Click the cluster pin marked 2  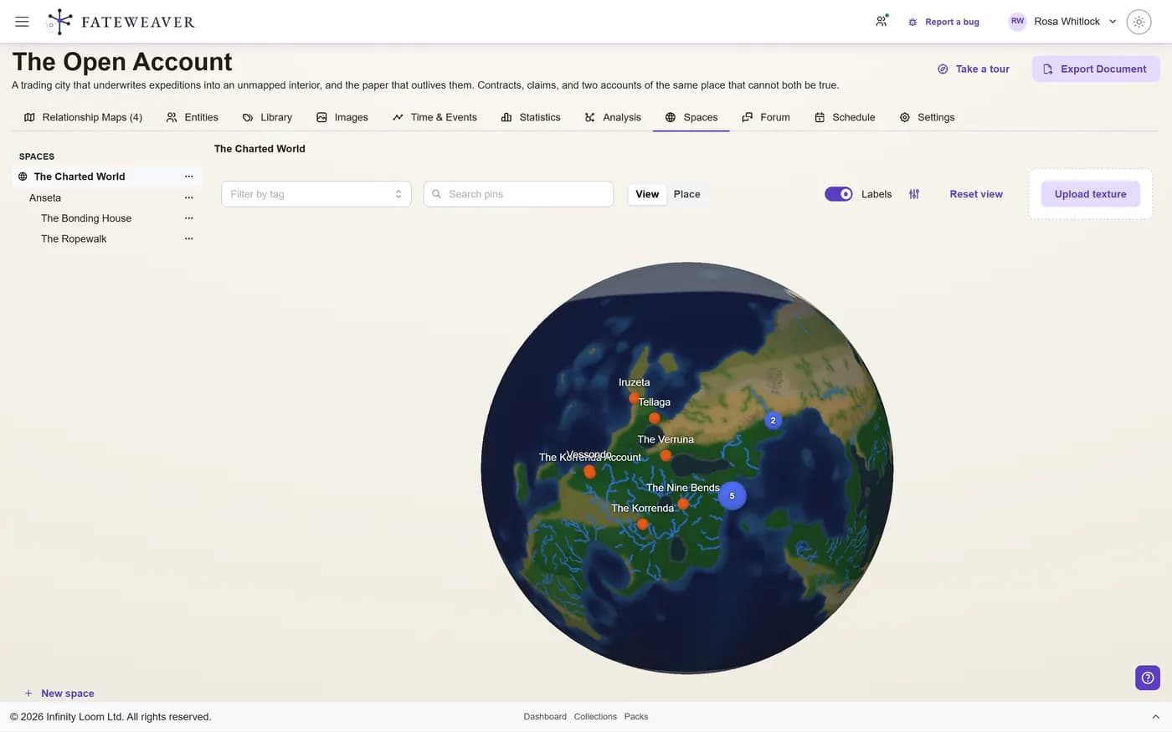point(773,421)
